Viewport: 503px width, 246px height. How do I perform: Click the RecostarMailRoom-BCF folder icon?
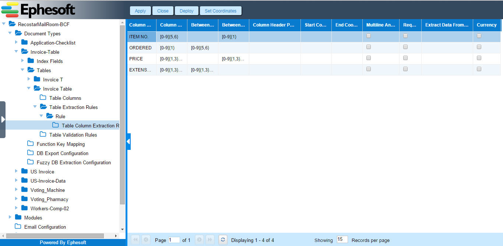point(12,24)
